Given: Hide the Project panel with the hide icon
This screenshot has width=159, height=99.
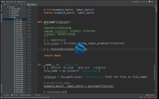Looking at the screenshot, I should click(24, 4).
